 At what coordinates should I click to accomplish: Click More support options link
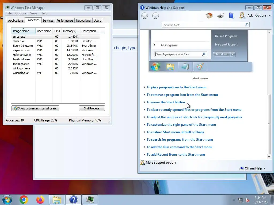pyautogui.click(x=161, y=163)
